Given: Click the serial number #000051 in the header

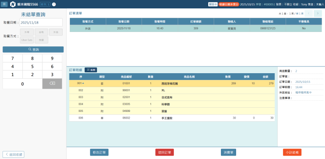Looking at the screenshot, I should pos(269,4).
